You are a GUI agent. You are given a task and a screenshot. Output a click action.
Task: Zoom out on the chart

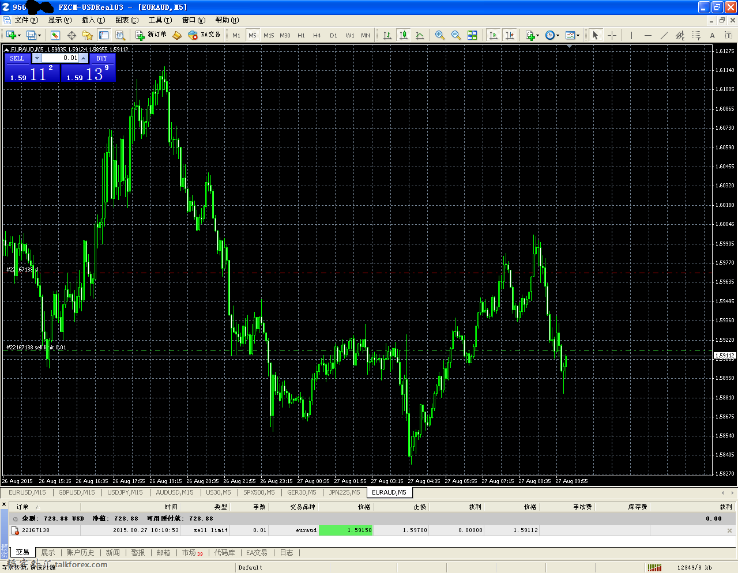tap(456, 35)
